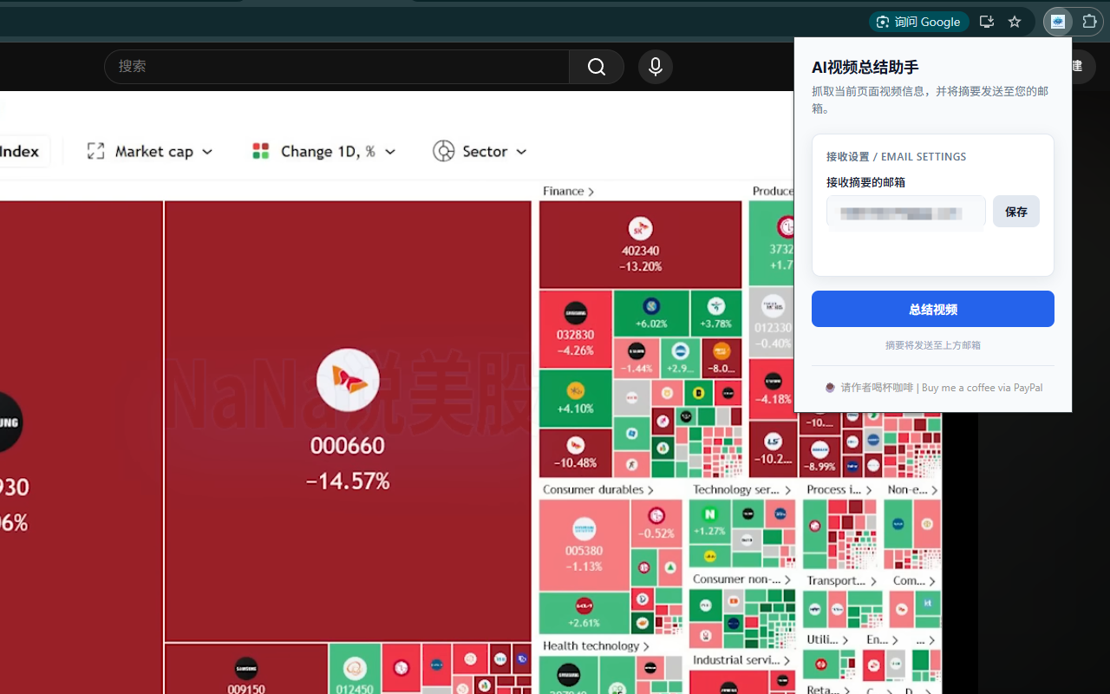Click the -14.57% value on 000660 tile

click(x=348, y=481)
